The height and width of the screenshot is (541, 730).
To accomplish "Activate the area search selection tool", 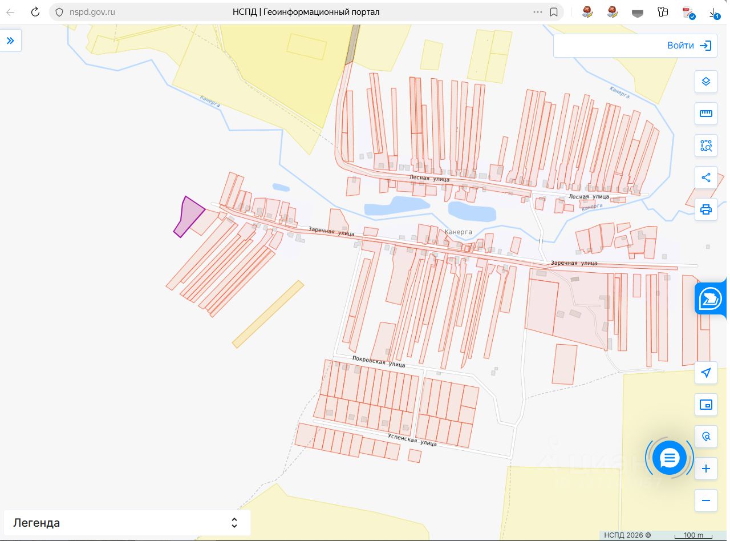I will [x=705, y=146].
